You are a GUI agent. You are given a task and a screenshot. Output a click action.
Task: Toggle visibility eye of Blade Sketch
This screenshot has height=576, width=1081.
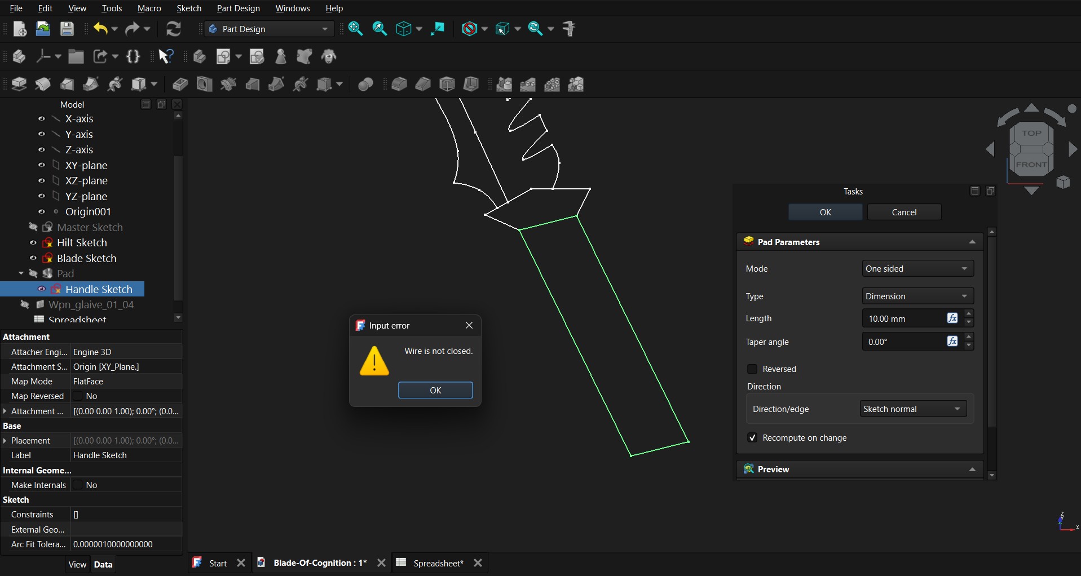pos(33,258)
